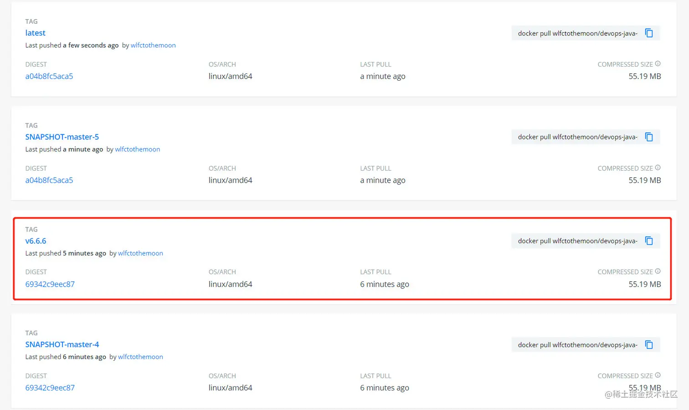
Task: Click linux/amd64 in the latest card
Action: (231, 76)
